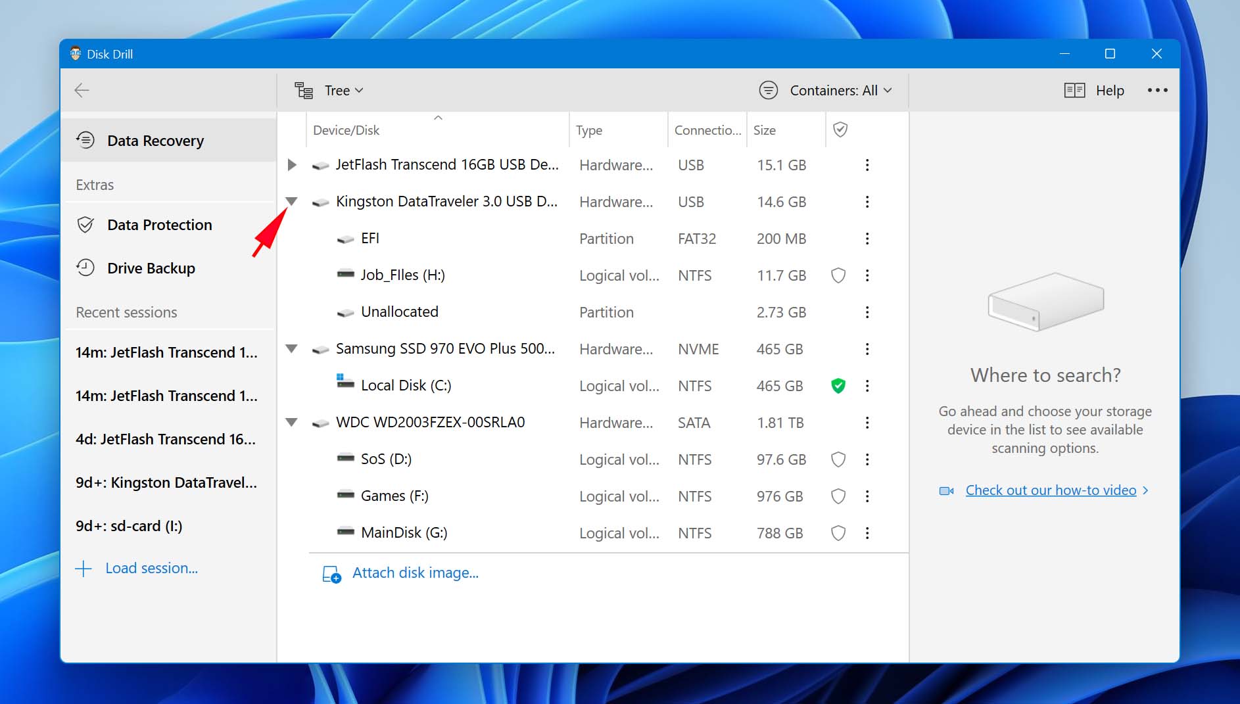Select SoS (D:) volume
1240x704 pixels.
click(593, 459)
